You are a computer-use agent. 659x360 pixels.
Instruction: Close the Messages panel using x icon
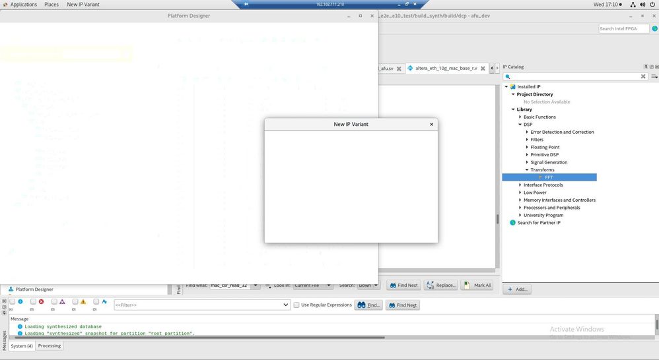pos(4,301)
